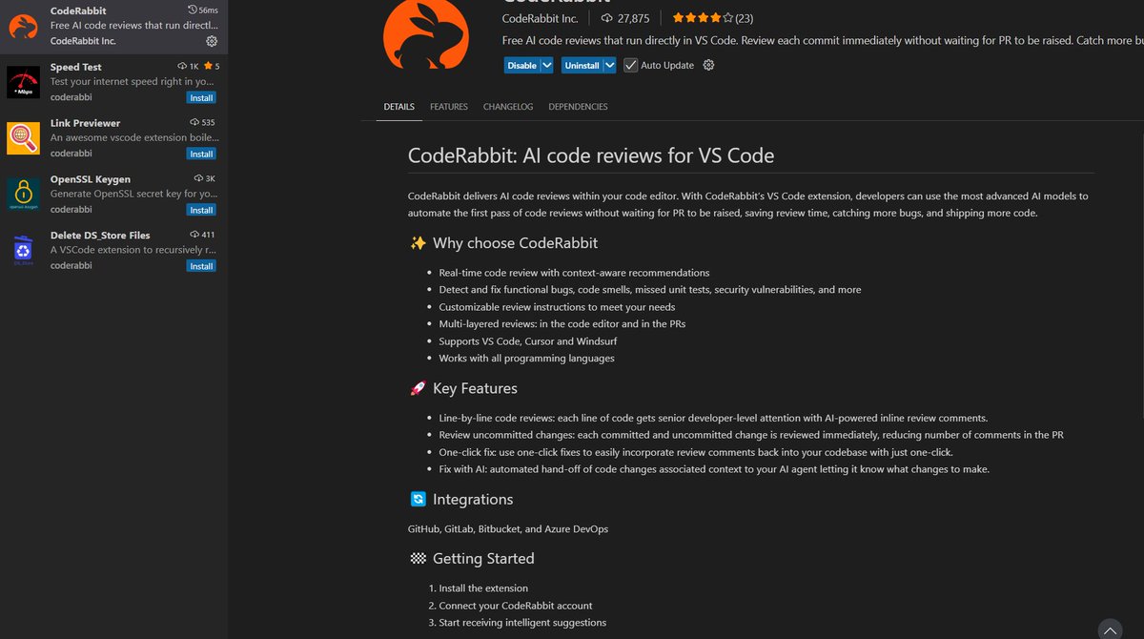Click the 'One-click fix' feature bullet
The width and height of the screenshot is (1144, 639).
[696, 452]
